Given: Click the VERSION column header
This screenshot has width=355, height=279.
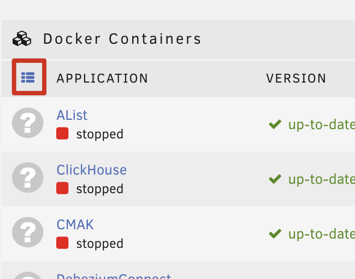Looking at the screenshot, I should click(296, 78).
